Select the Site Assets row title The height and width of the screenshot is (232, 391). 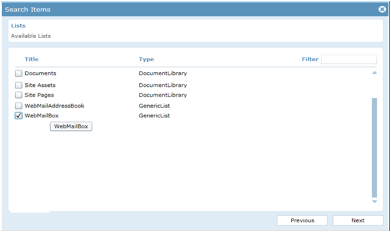point(40,85)
